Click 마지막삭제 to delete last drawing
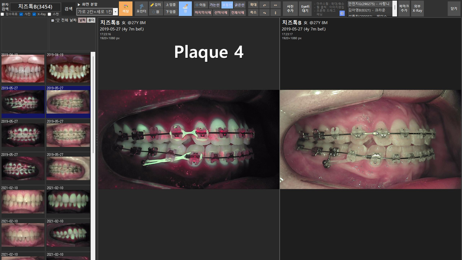Image resolution: width=462 pixels, height=260 pixels. (203, 12)
